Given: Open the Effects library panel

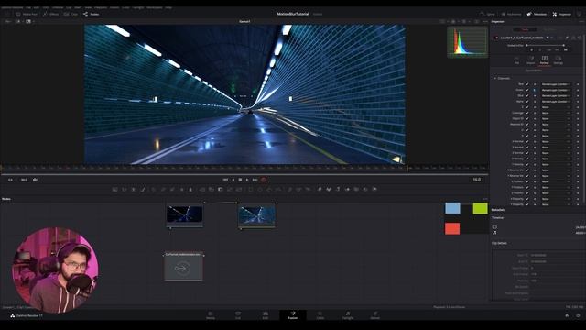Looking at the screenshot, I should click(51, 15).
